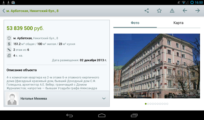204x120 pixels.
Task: Tap the Описание объекта heading
Action: (x=22, y=70)
